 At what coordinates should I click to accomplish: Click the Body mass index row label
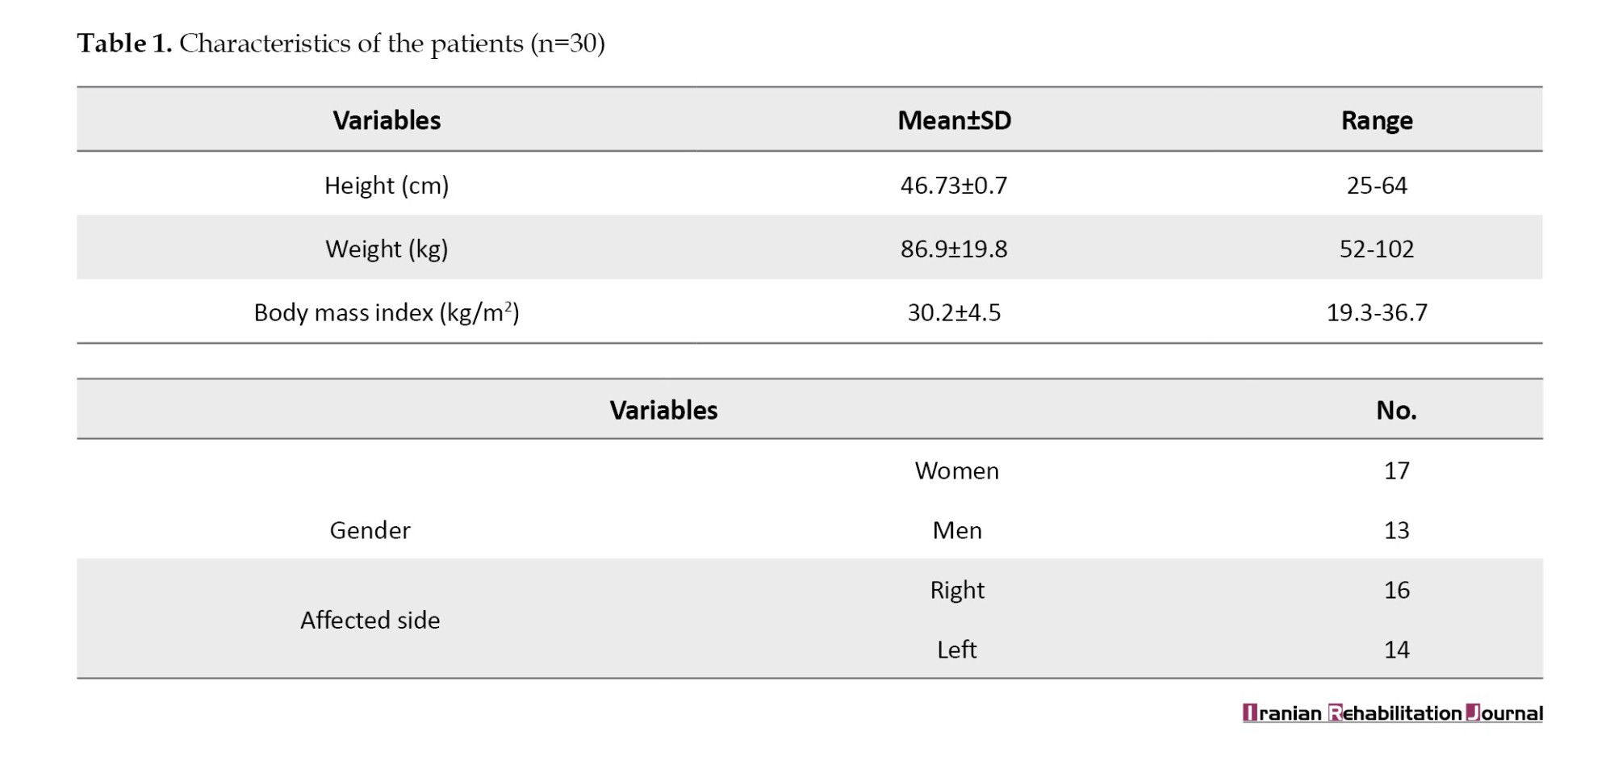point(387,312)
